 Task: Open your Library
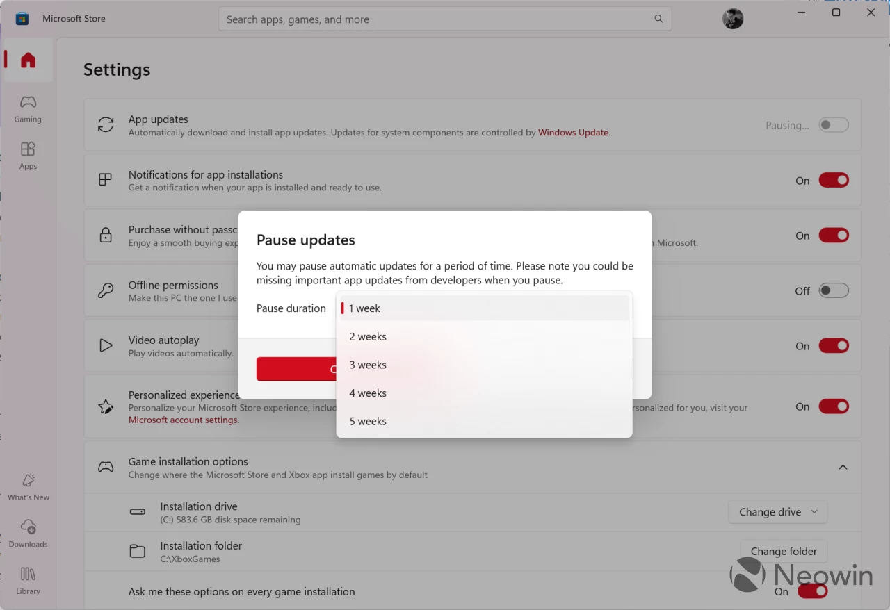tap(28, 580)
